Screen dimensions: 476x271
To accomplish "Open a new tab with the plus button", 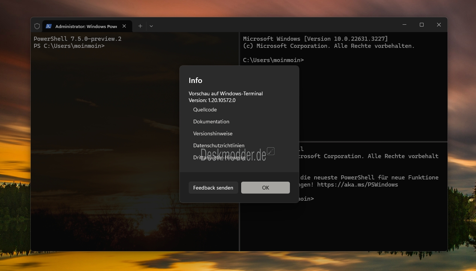I will tap(140, 26).
